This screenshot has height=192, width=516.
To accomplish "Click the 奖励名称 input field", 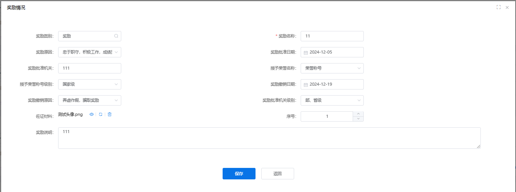I will pyautogui.click(x=332, y=36).
